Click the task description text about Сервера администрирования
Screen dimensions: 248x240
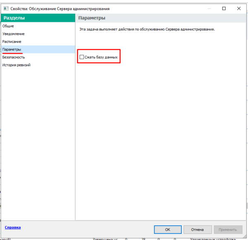click(147, 29)
